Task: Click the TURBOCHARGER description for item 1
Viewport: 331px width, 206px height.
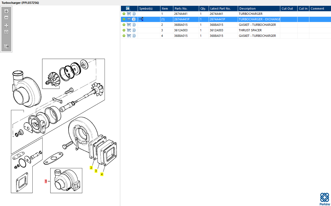Action: pyautogui.click(x=251, y=14)
